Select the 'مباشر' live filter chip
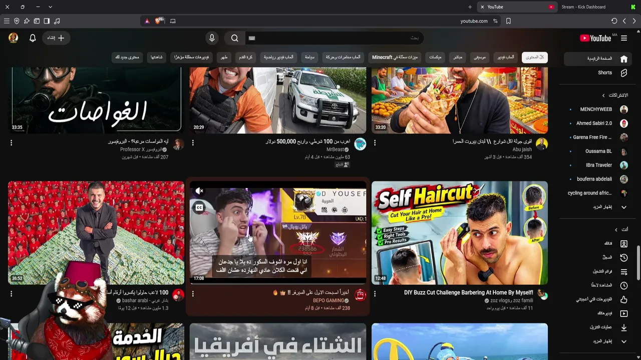The height and width of the screenshot is (360, 641). tap(458, 57)
